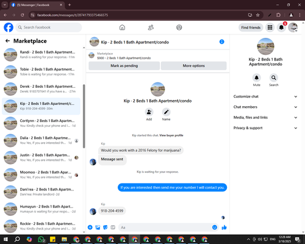Open the account profile picture menu
Image resolution: width=305 pixels, height=244 pixels.
pos(293,27)
